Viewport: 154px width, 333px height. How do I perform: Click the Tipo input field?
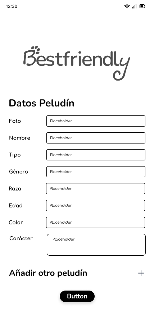pos(96,155)
